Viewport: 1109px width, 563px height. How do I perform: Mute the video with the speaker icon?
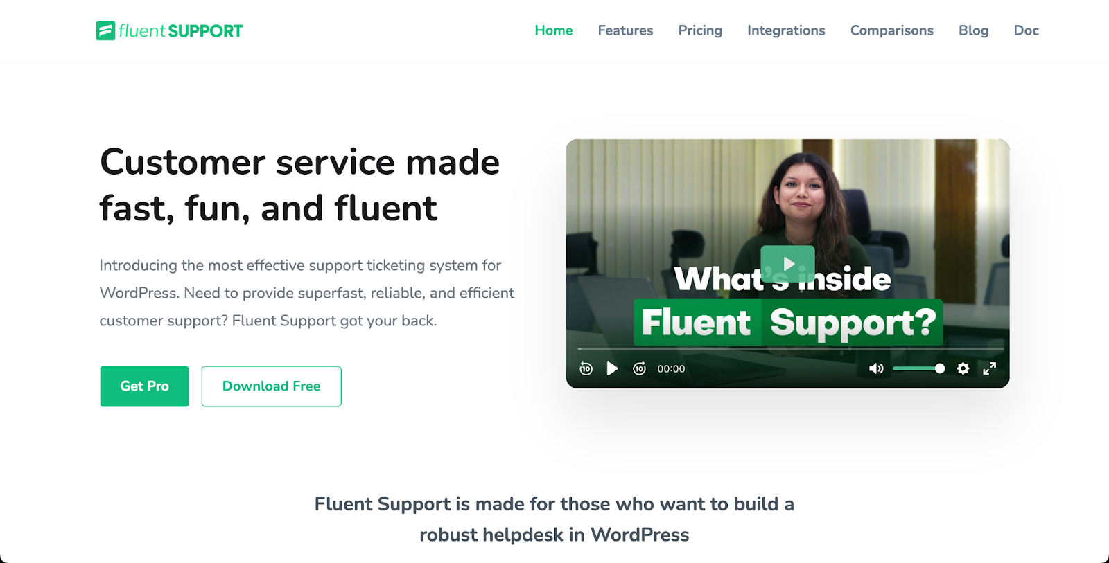point(876,368)
